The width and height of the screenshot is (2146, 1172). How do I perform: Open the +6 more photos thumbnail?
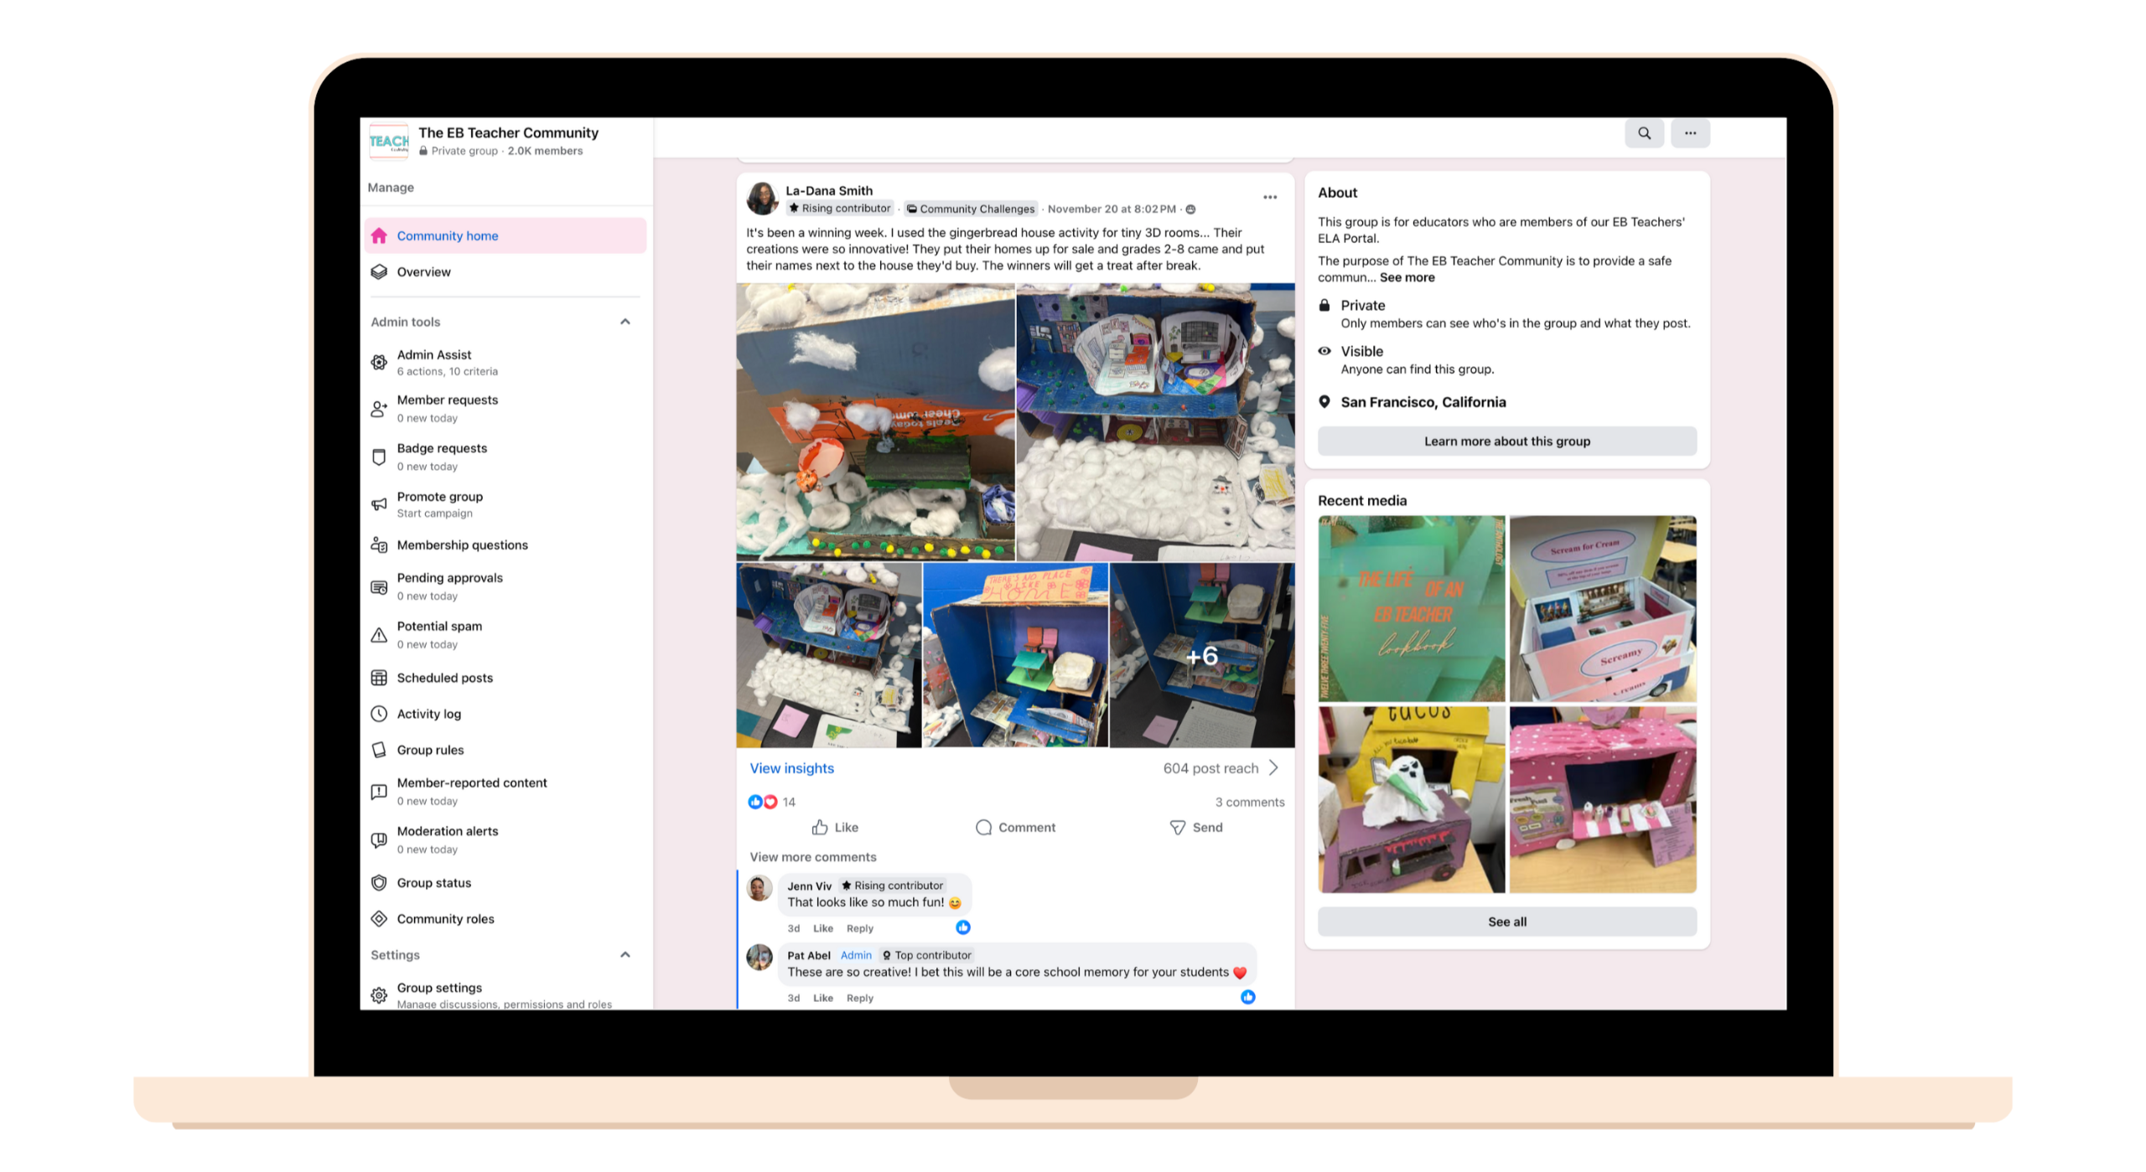(1201, 655)
